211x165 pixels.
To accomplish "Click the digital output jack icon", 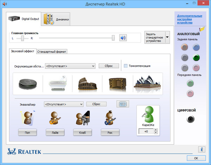I will coord(191,119).
